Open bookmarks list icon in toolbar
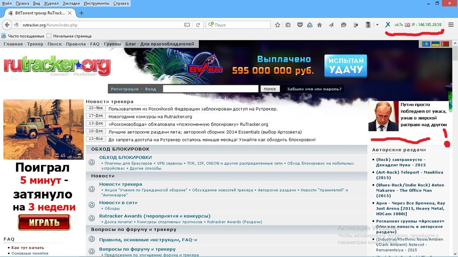 [288, 25]
